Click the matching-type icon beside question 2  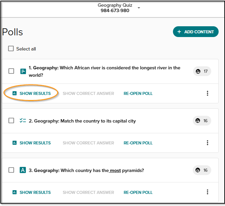pos(23,121)
